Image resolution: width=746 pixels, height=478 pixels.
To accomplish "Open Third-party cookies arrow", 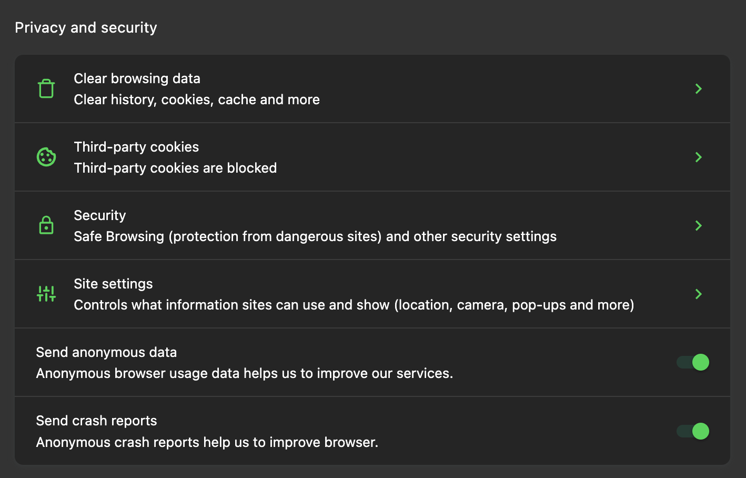I will click(x=699, y=157).
